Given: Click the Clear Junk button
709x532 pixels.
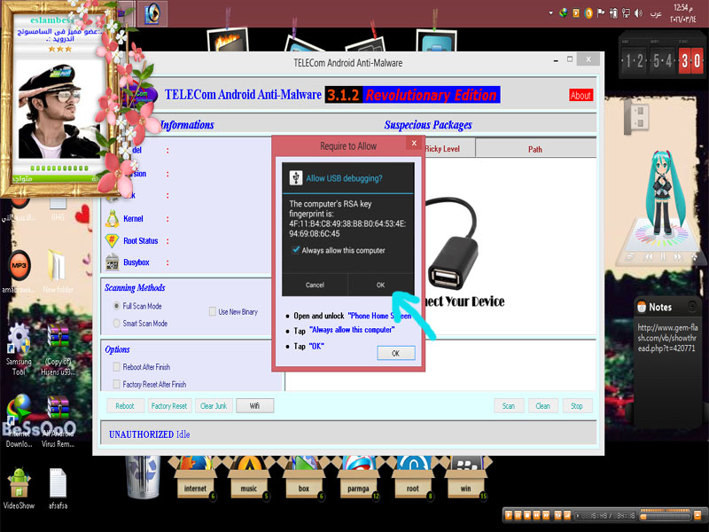Looking at the screenshot, I should (x=214, y=406).
